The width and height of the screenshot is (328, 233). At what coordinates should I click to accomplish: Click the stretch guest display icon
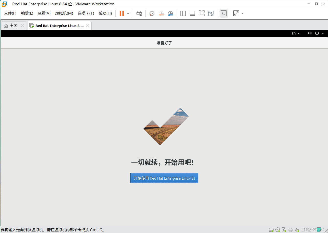(x=236, y=14)
